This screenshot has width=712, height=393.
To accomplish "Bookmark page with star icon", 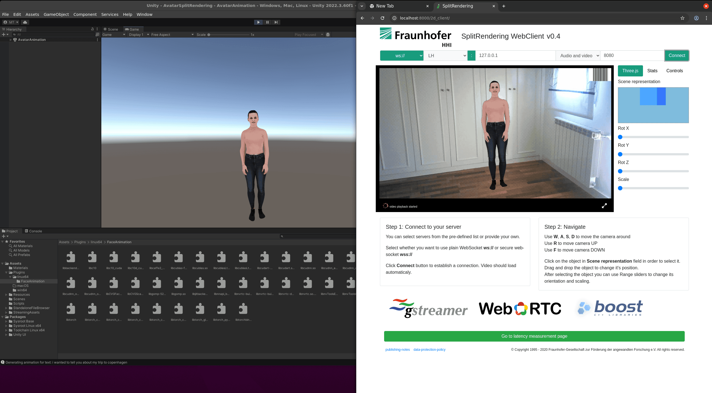I will (682, 18).
